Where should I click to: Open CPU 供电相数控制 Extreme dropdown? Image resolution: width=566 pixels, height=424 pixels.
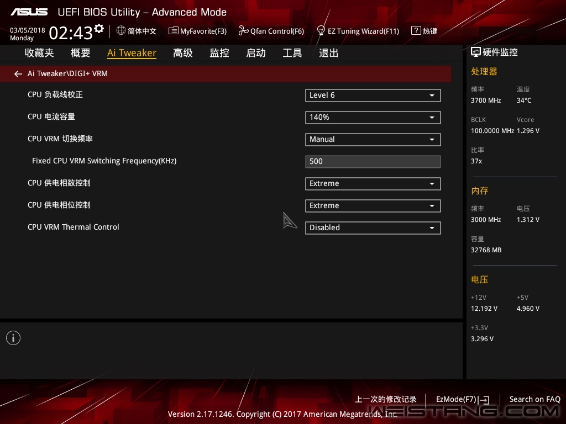click(373, 183)
